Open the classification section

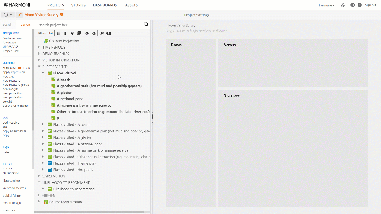(x=11, y=173)
